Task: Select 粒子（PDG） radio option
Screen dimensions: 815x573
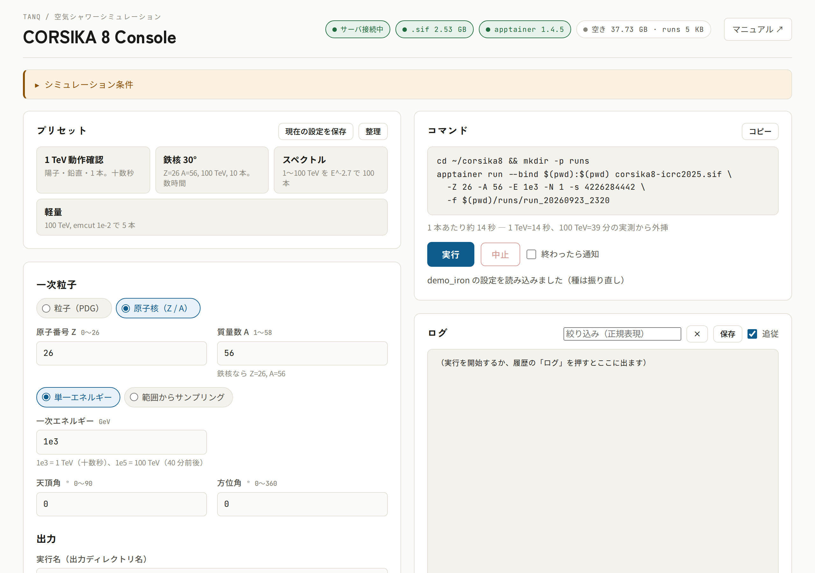Action: pos(74,308)
